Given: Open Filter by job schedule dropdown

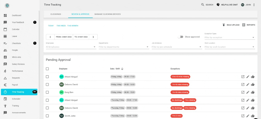Looking at the screenshot, I should point(177,47).
